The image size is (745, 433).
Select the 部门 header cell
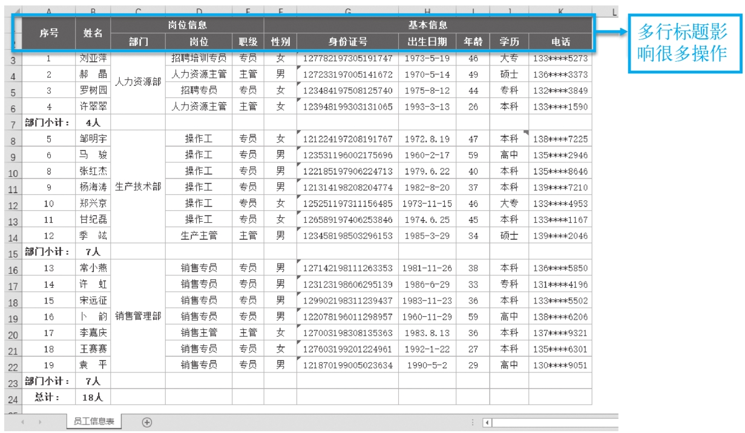coord(138,42)
